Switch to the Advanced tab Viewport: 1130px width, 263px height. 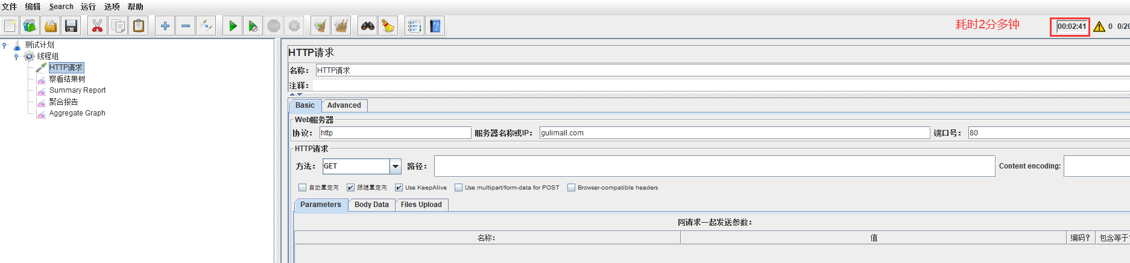click(x=344, y=105)
